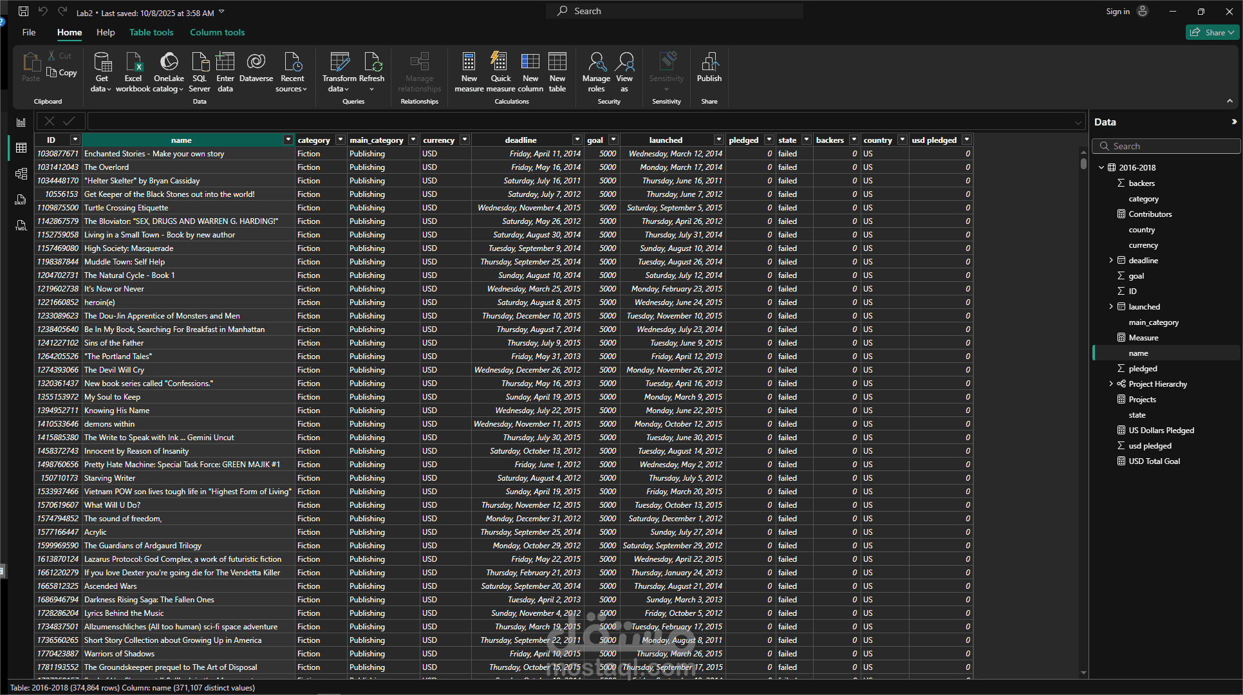This screenshot has height=695, width=1243.
Task: Open the Table tools tab
Action: pos(151,32)
